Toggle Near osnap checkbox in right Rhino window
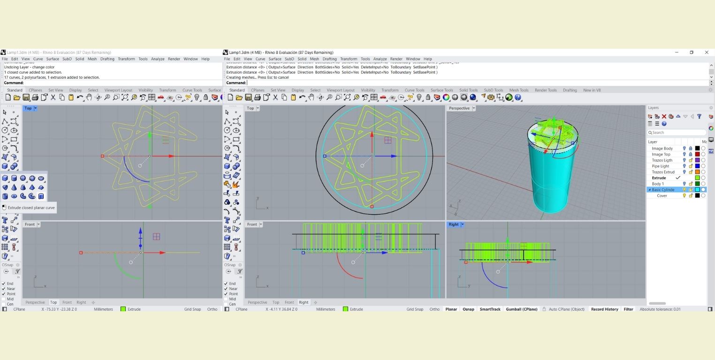Screen dimensions: 715x360 click(x=226, y=289)
